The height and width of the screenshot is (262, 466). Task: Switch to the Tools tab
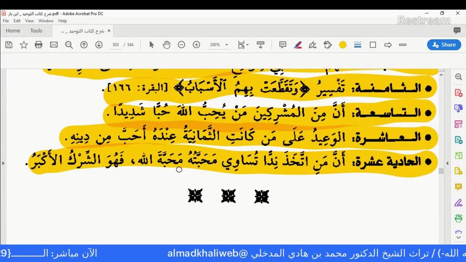[36, 31]
